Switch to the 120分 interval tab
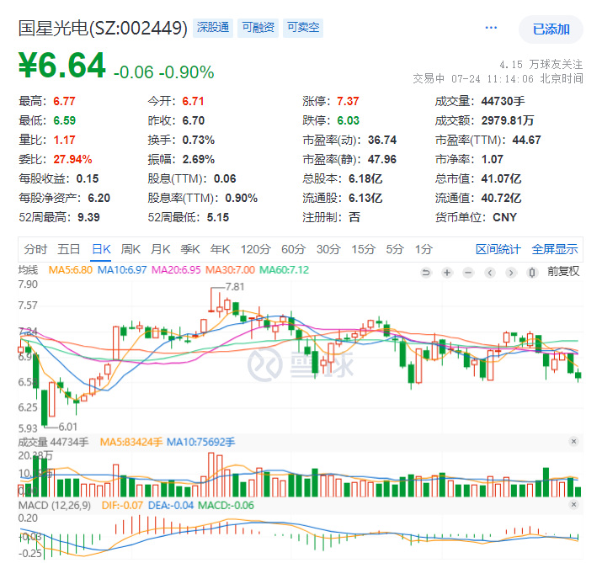The height and width of the screenshot is (563, 602). pos(256,249)
